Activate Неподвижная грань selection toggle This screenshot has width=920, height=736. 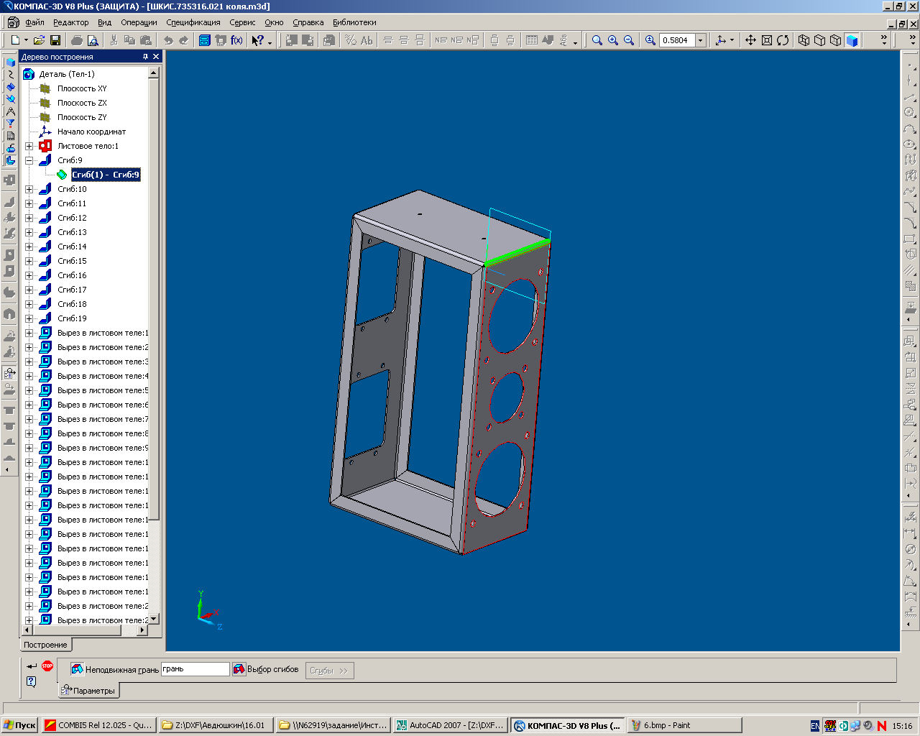pyautogui.click(x=78, y=669)
